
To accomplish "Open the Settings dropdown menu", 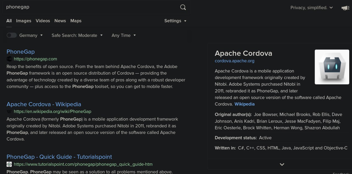I will (x=175, y=21).
